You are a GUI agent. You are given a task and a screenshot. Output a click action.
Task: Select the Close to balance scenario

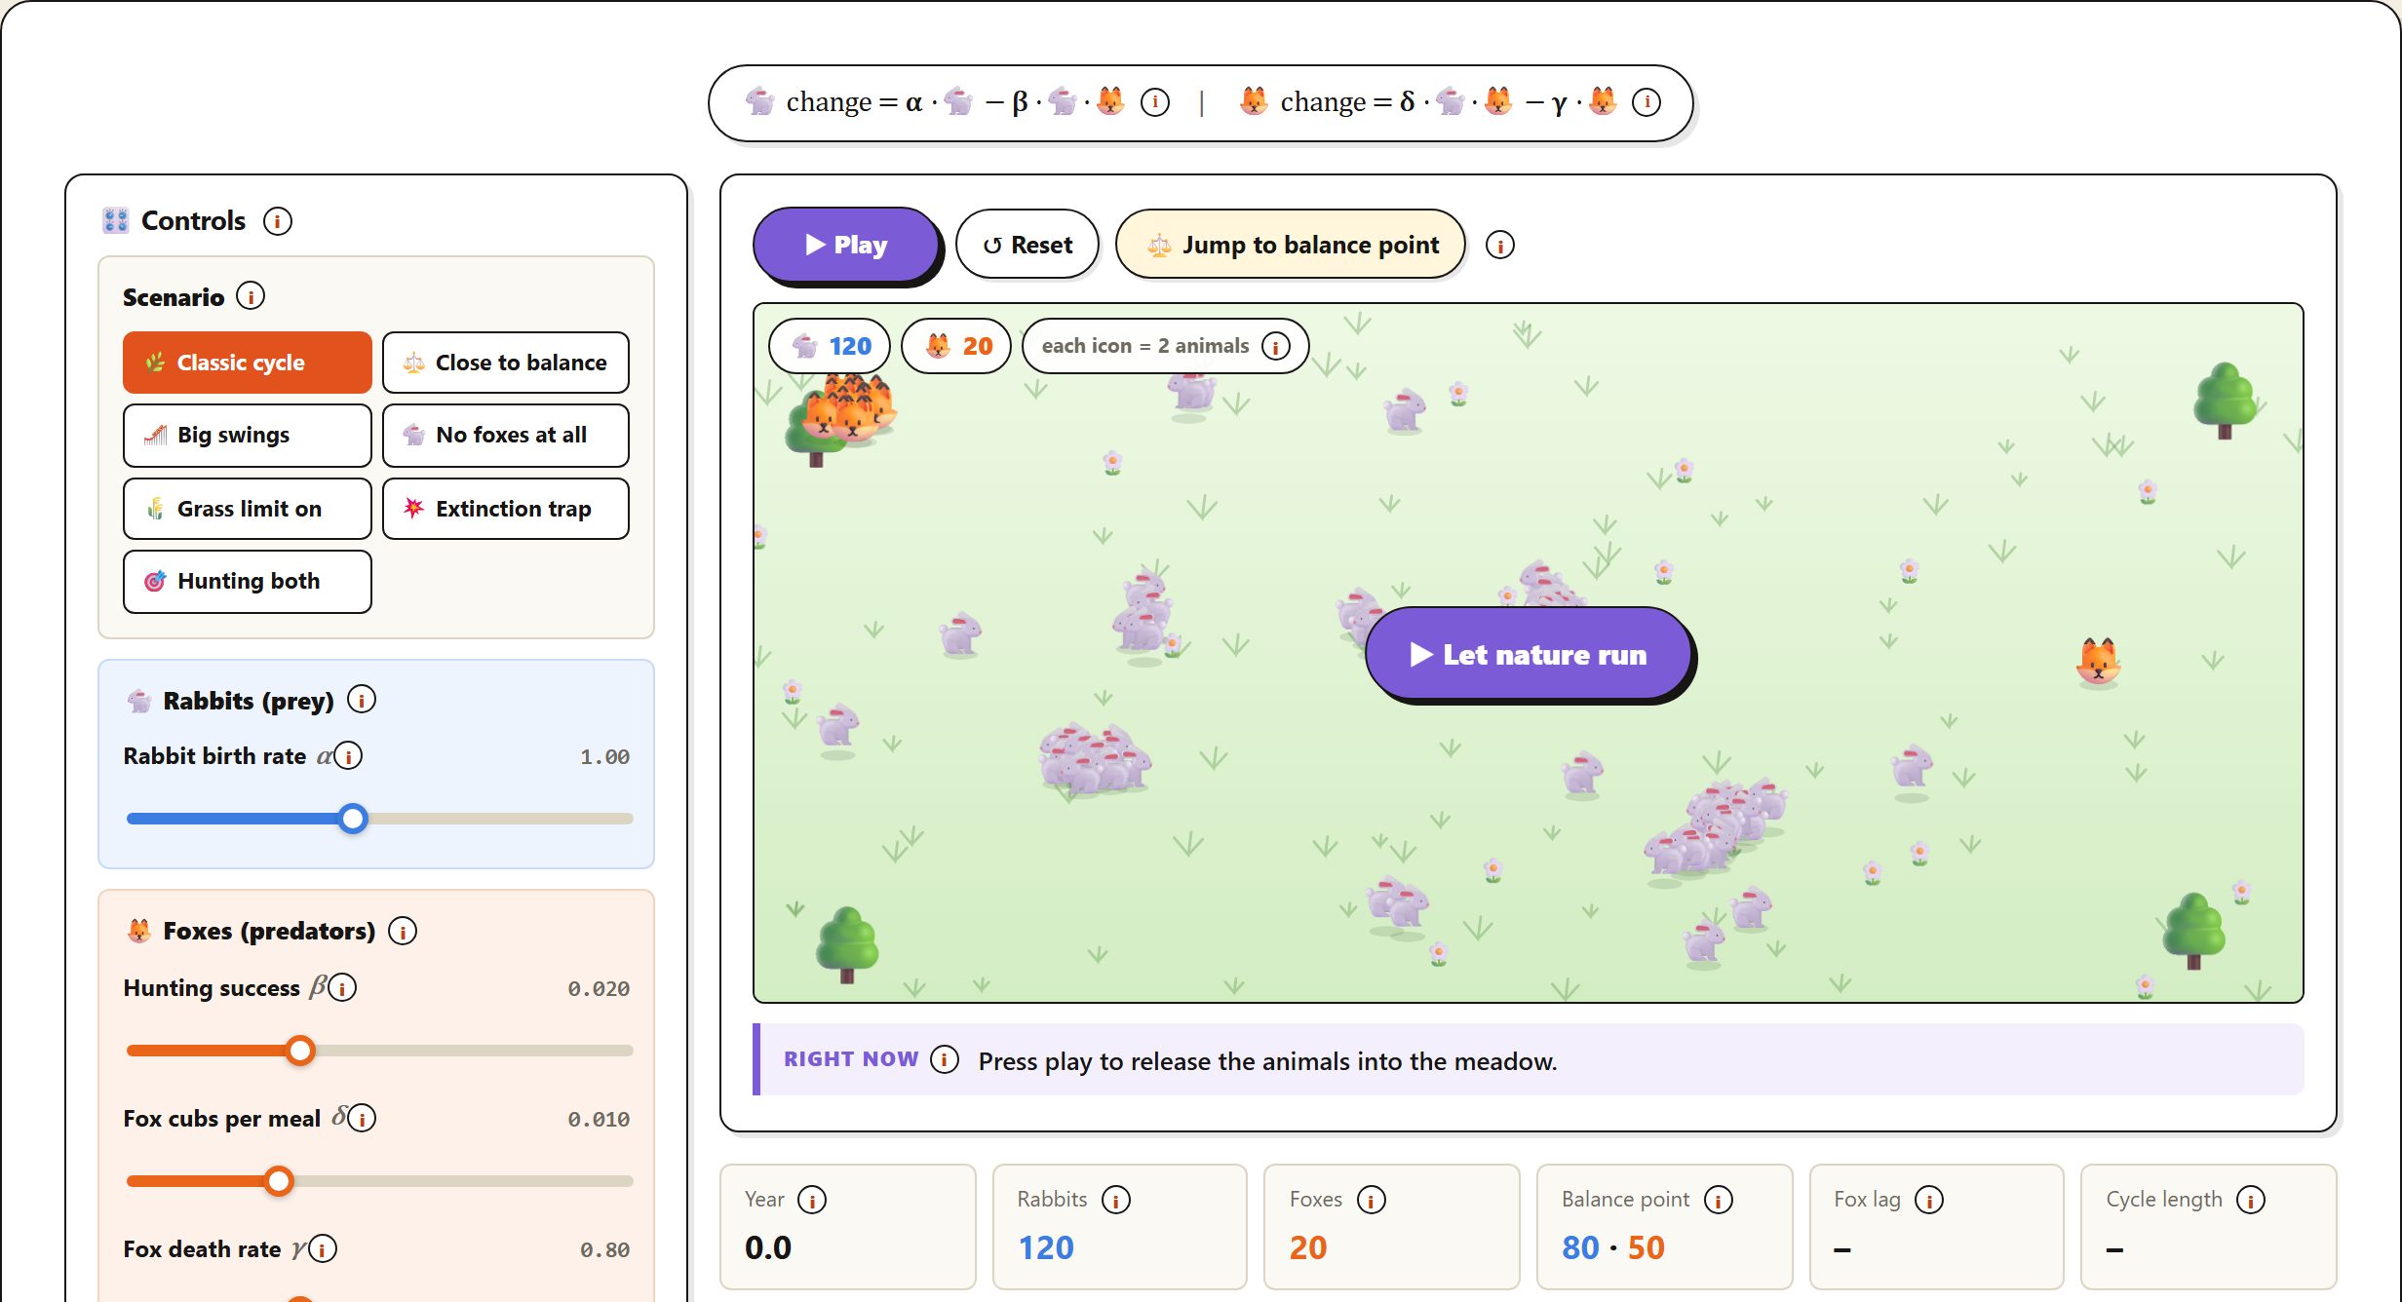click(x=506, y=363)
